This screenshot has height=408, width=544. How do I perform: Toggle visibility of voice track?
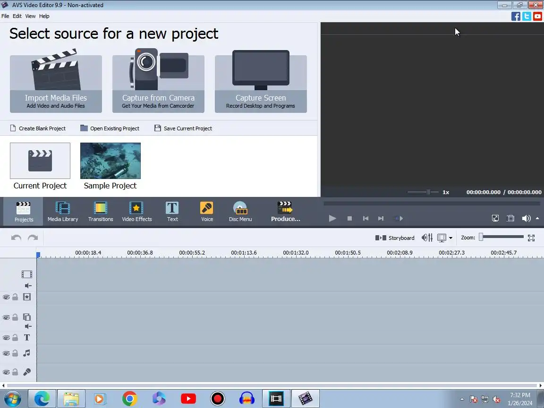pos(6,372)
